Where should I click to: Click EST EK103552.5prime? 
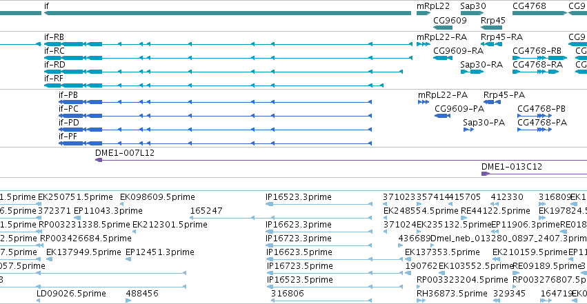(476, 266)
